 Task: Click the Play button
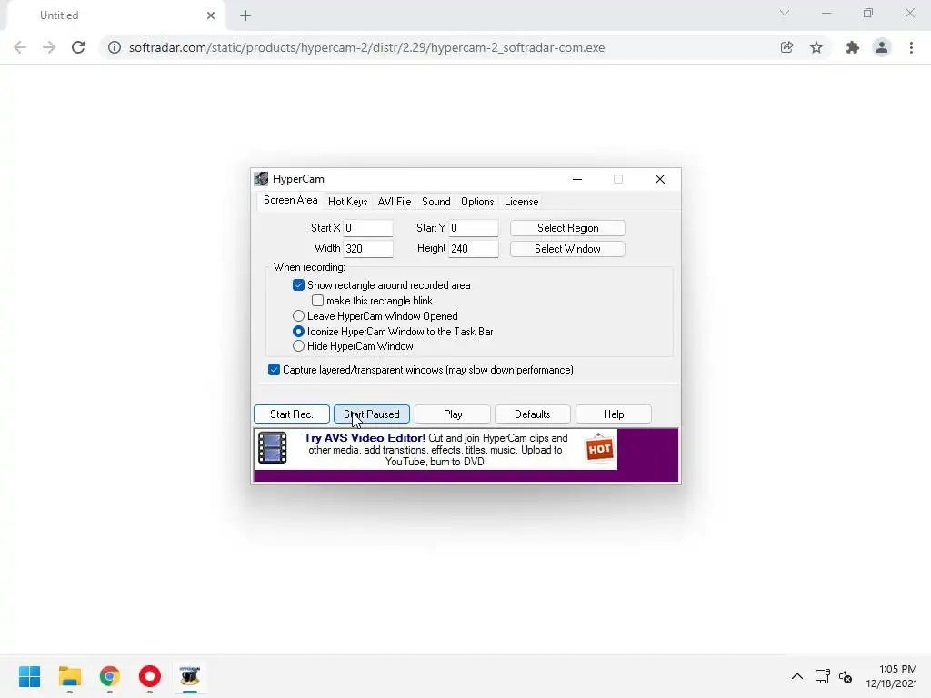tap(453, 414)
